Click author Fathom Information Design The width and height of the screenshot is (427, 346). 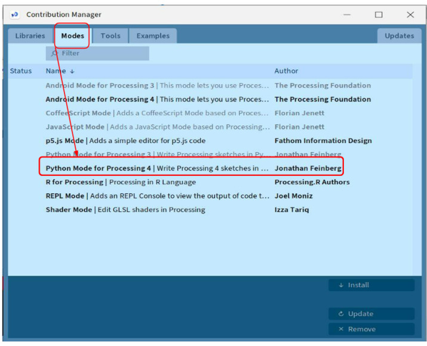point(323,141)
